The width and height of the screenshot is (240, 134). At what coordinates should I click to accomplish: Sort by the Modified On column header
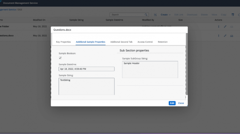point(39,20)
